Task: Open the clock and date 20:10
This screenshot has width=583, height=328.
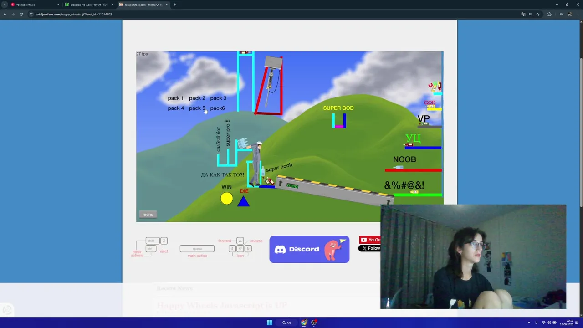Action: pos(567,323)
